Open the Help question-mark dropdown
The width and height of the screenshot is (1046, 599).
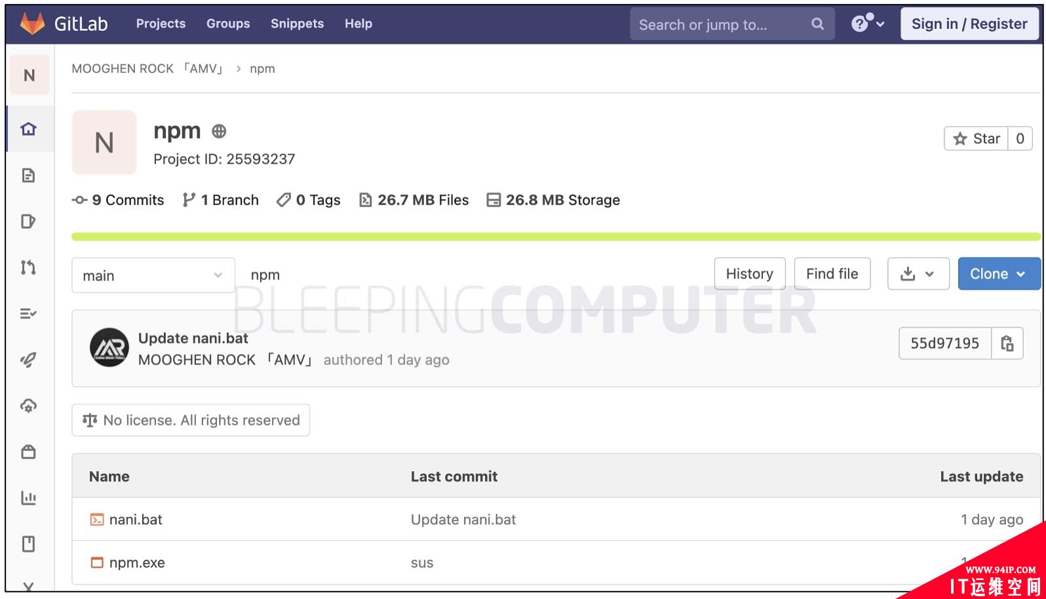coord(867,24)
